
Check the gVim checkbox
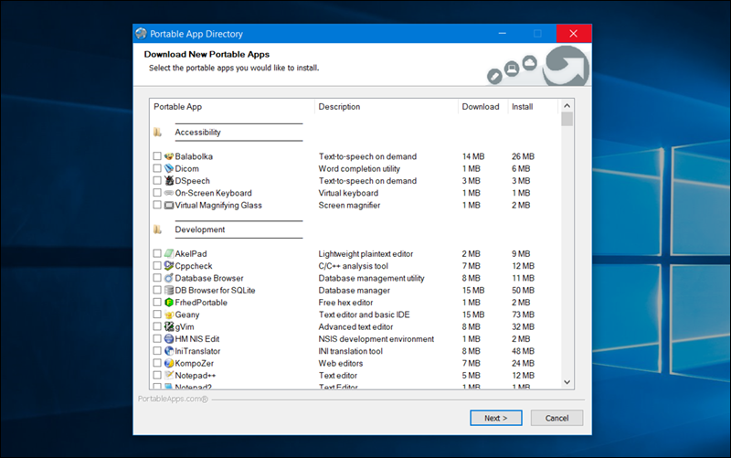(x=157, y=327)
